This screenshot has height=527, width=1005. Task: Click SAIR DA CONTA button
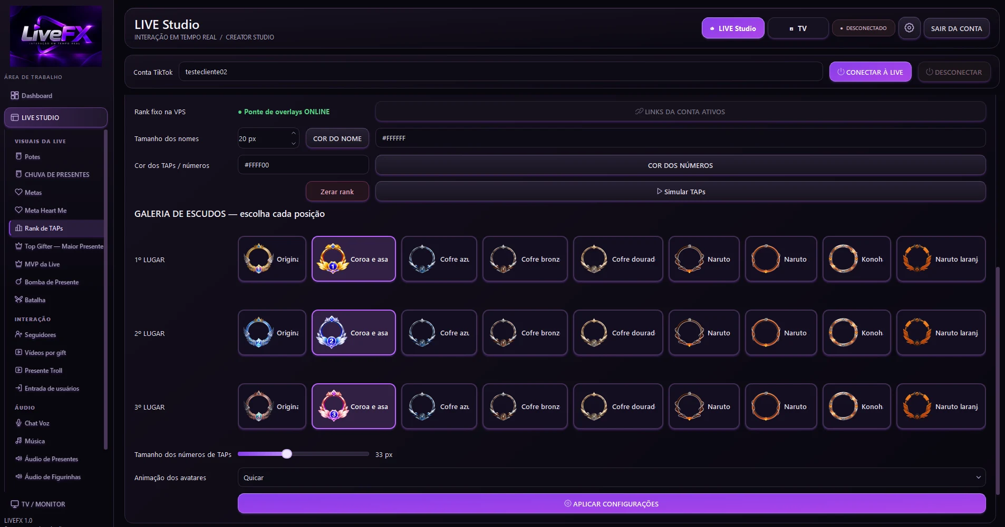pos(956,28)
